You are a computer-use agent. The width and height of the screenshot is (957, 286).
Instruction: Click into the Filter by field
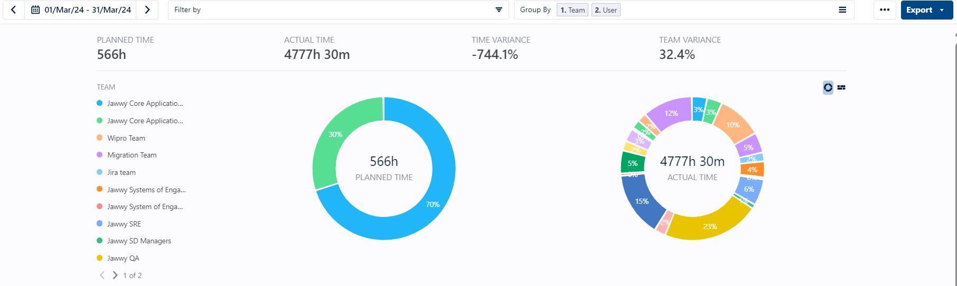(x=327, y=10)
